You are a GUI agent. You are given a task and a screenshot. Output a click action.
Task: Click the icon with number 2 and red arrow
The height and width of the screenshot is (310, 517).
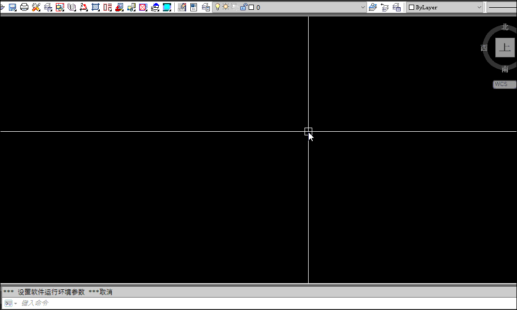[84, 7]
